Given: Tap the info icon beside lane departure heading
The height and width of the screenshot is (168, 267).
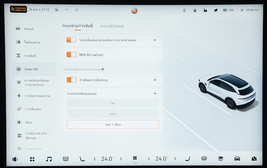Looking at the screenshot, I should (x=103, y=69).
